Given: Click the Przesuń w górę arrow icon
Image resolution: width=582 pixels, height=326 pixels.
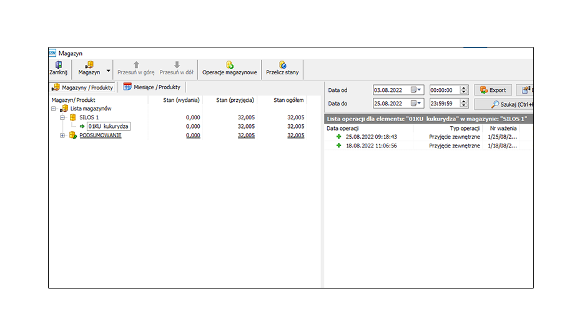Looking at the screenshot, I should click(x=136, y=65).
